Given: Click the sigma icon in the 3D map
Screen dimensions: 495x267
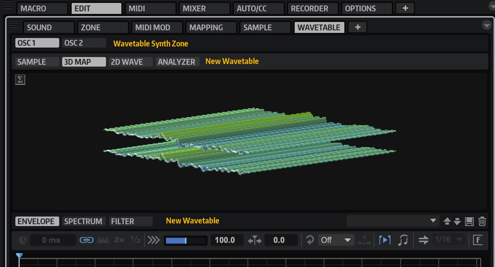Looking at the screenshot, I should tap(20, 80).
